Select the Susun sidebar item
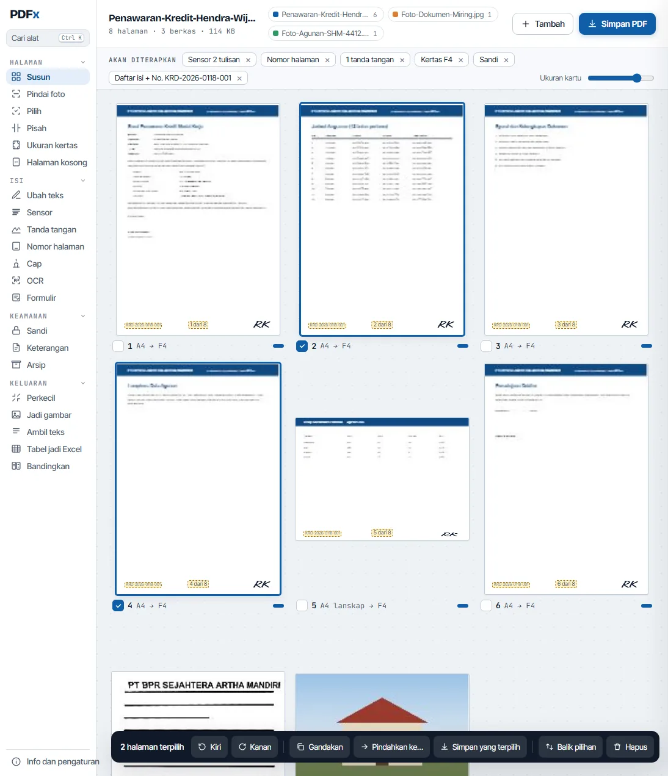This screenshot has height=776, width=668. point(48,77)
